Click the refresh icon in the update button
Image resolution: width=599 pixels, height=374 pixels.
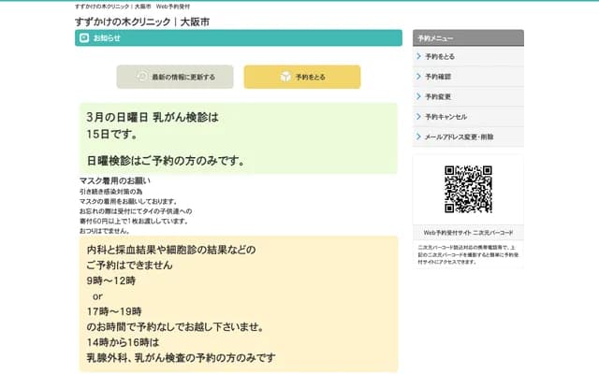tap(141, 77)
